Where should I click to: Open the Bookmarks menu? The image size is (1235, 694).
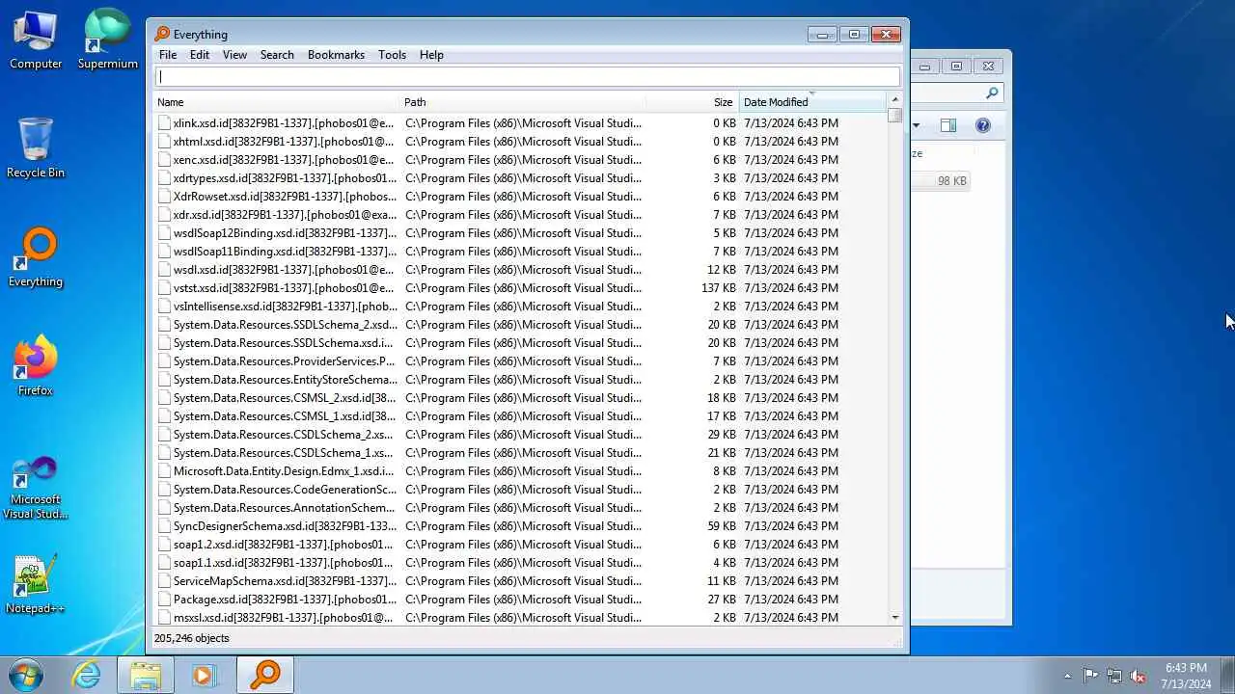click(336, 55)
